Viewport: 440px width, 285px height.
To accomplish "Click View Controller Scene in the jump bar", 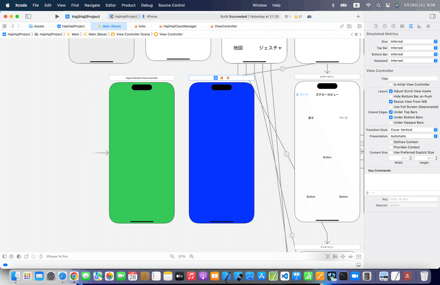I will (x=131, y=34).
